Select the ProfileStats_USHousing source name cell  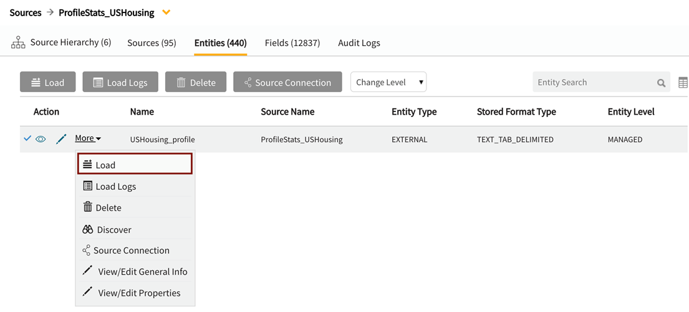[301, 140]
